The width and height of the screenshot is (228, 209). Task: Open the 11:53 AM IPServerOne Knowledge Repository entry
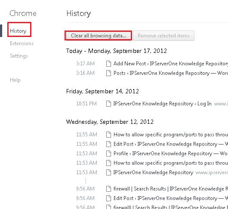pos(153,172)
